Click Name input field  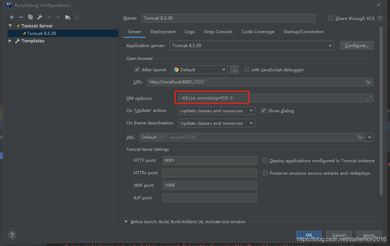tap(228, 18)
